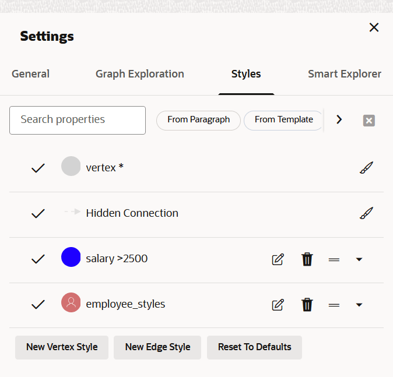This screenshot has width=393, height=377.
Task: Clear filters with the gray X icon
Action: point(369,120)
